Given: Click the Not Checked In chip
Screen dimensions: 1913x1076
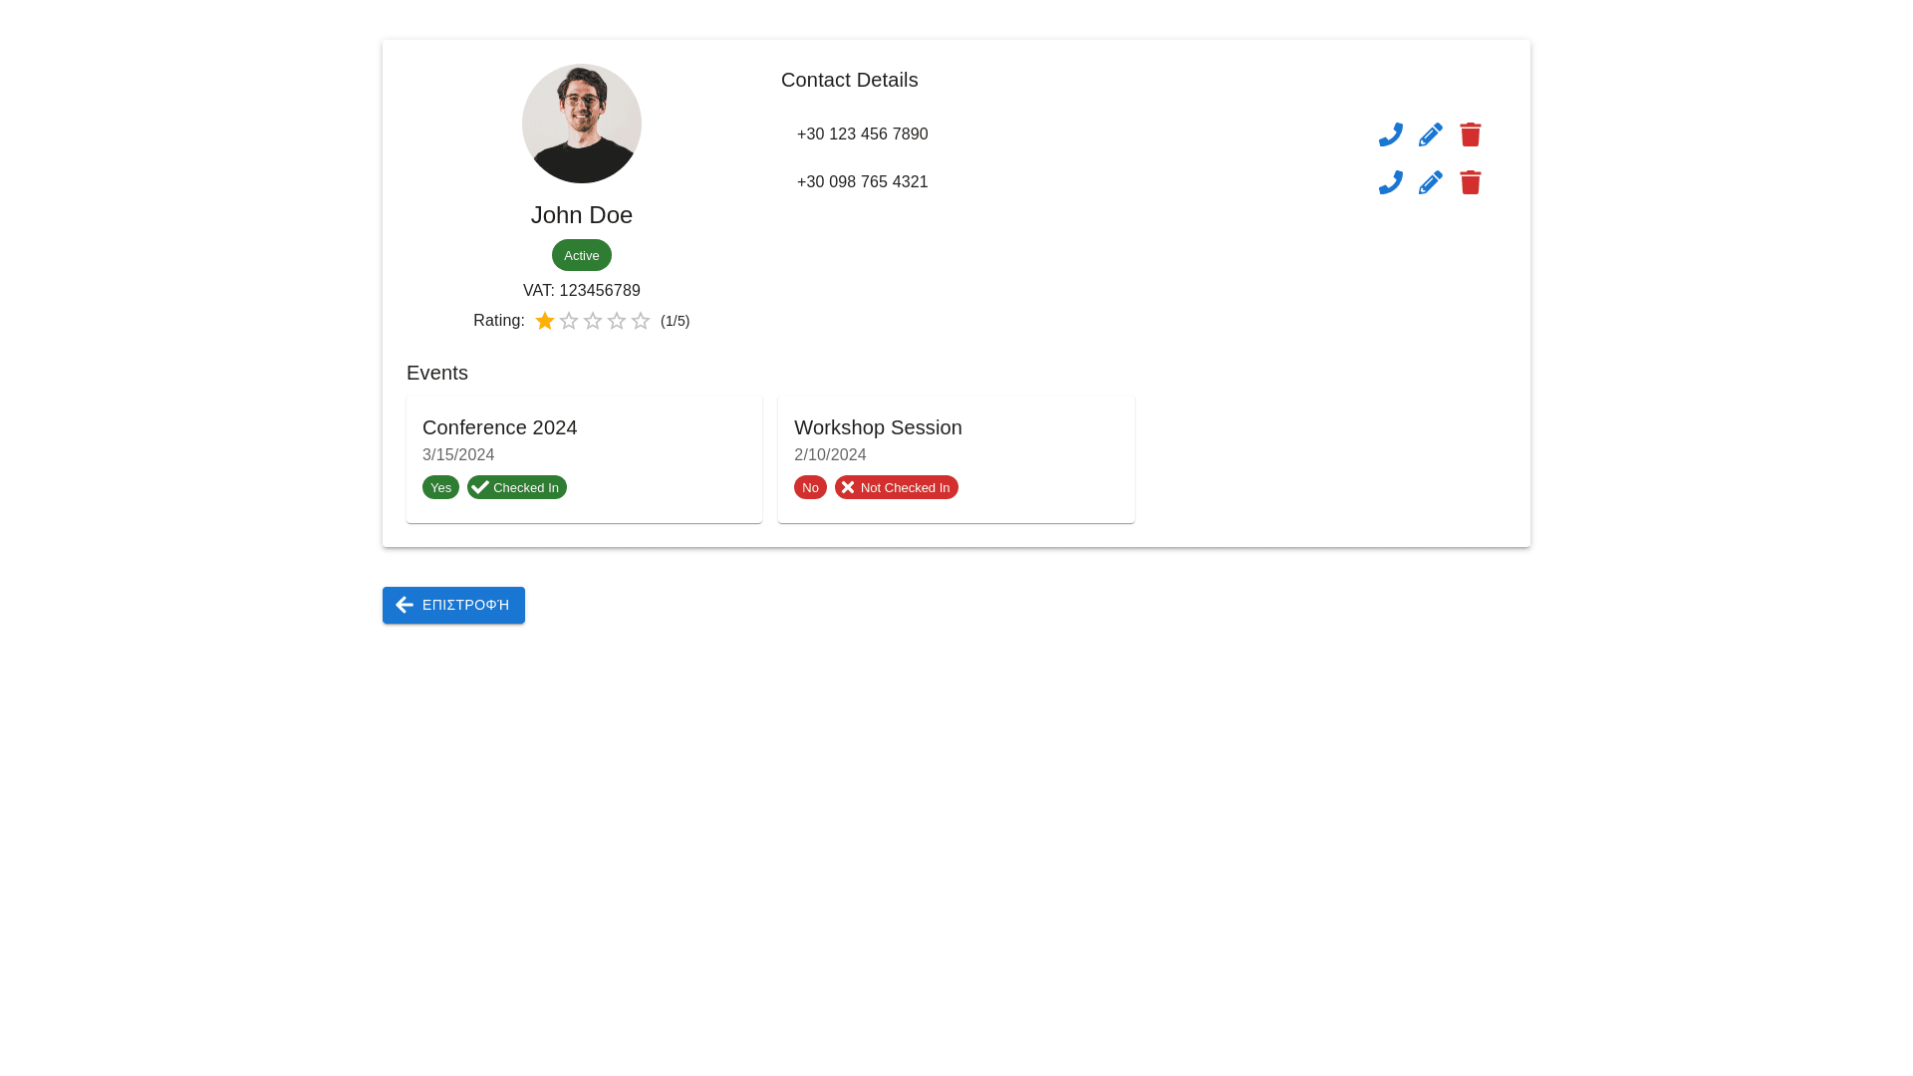Looking at the screenshot, I should tap(896, 487).
